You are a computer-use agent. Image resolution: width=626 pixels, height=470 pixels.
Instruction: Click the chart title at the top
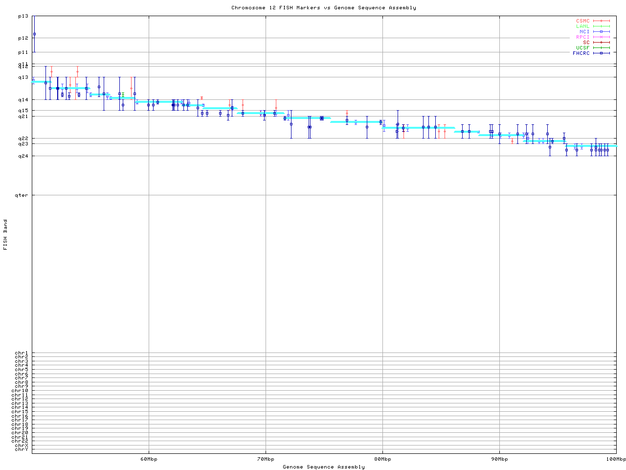coord(323,8)
